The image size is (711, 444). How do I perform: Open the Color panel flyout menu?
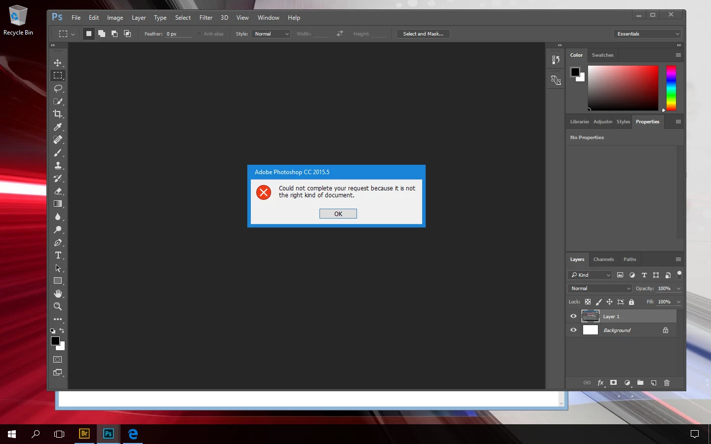tap(678, 55)
